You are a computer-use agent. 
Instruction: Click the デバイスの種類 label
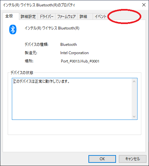click(37, 45)
